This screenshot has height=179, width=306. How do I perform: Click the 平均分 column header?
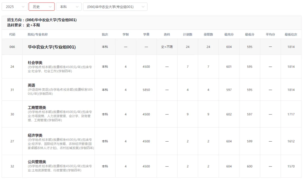(271, 34)
